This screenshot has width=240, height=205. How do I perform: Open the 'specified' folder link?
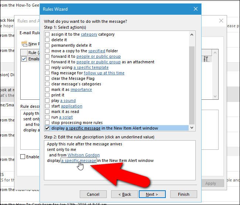coord(97,51)
